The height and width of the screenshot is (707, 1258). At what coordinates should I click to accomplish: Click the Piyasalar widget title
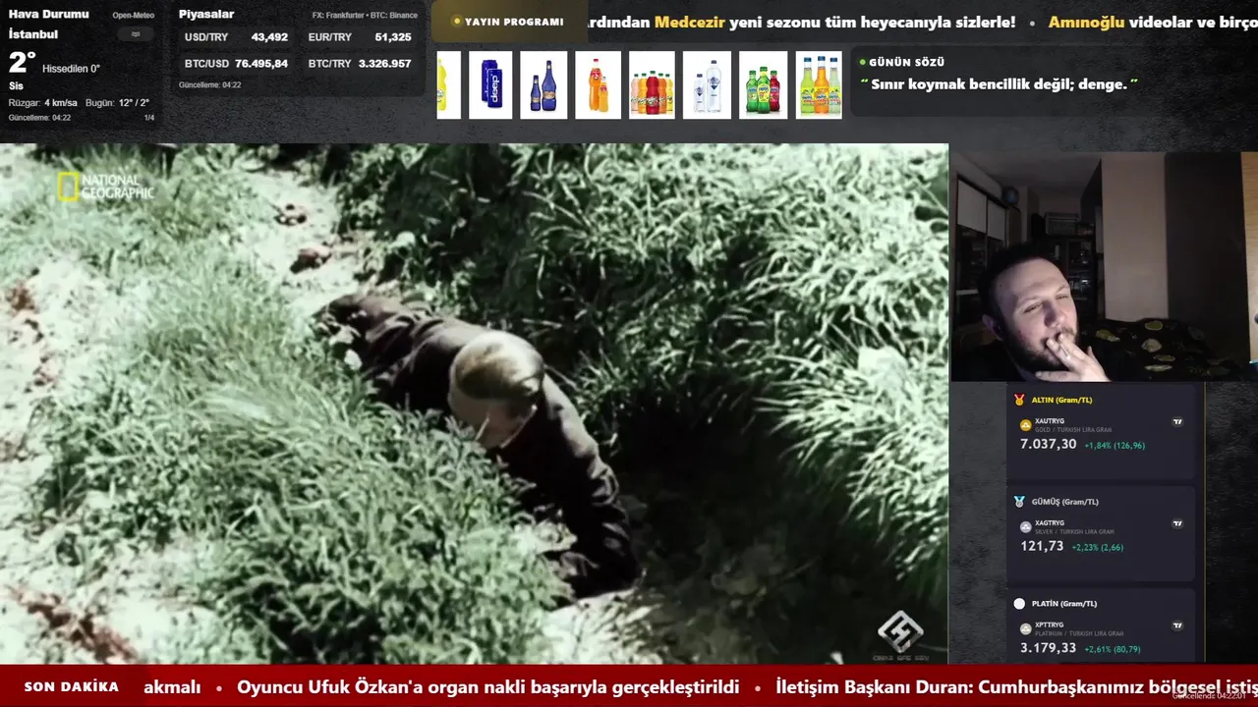[206, 15]
